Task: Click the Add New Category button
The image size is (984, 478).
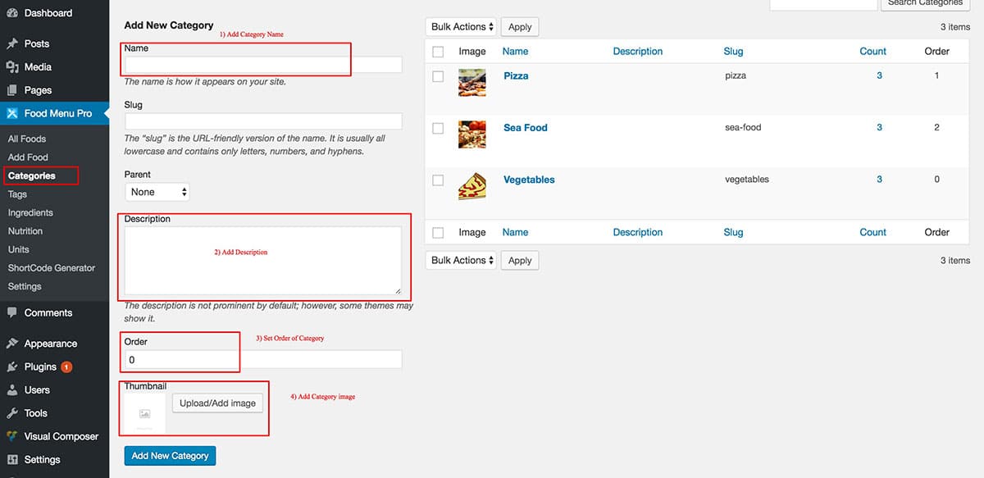Action: [x=170, y=456]
